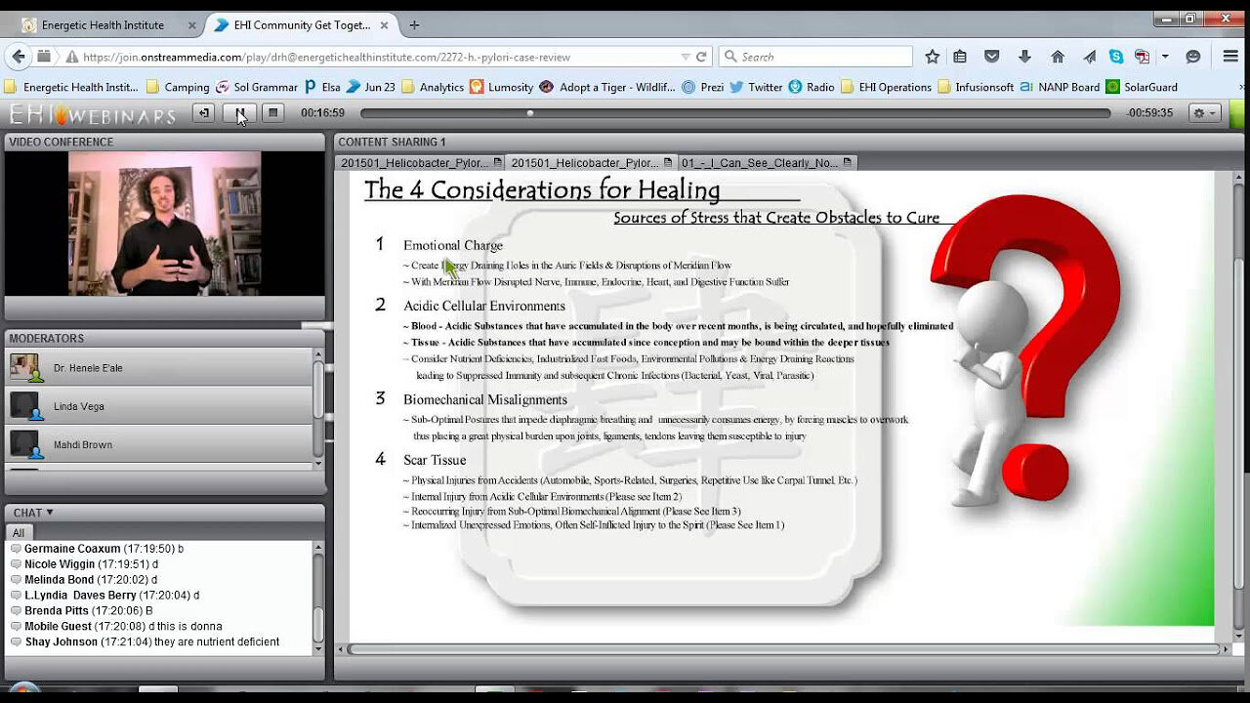Go to the browser home icon
1250x703 pixels.
(1058, 57)
